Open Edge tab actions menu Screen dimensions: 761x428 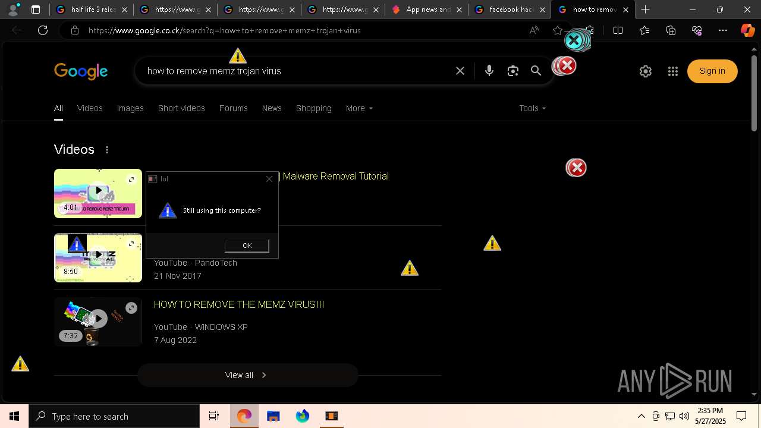coord(36,10)
